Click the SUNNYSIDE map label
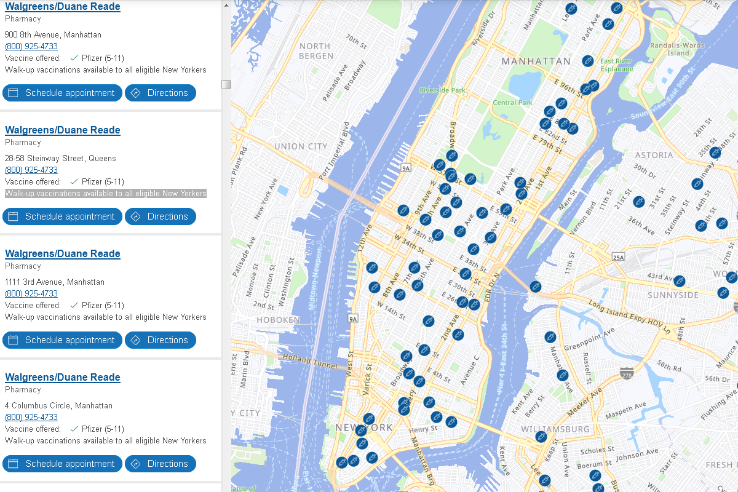The width and height of the screenshot is (738, 492). point(673,295)
